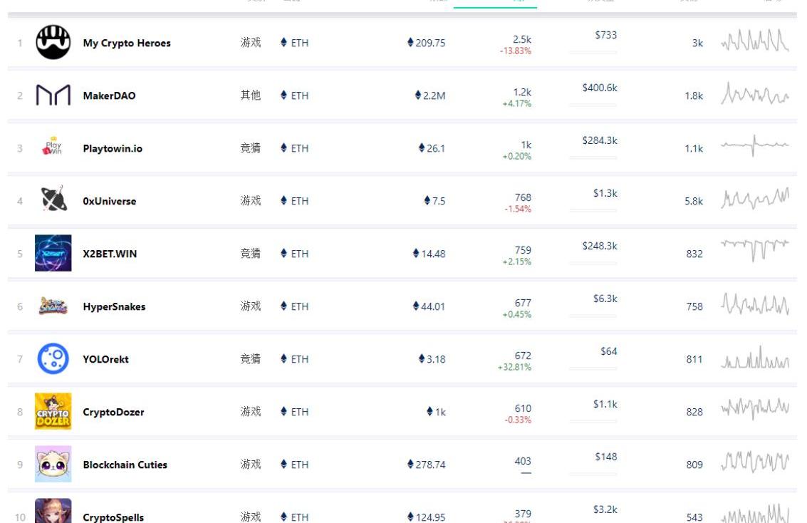
Task: Click the My Crypto Heroes activity sparkline chart
Action: (755, 41)
